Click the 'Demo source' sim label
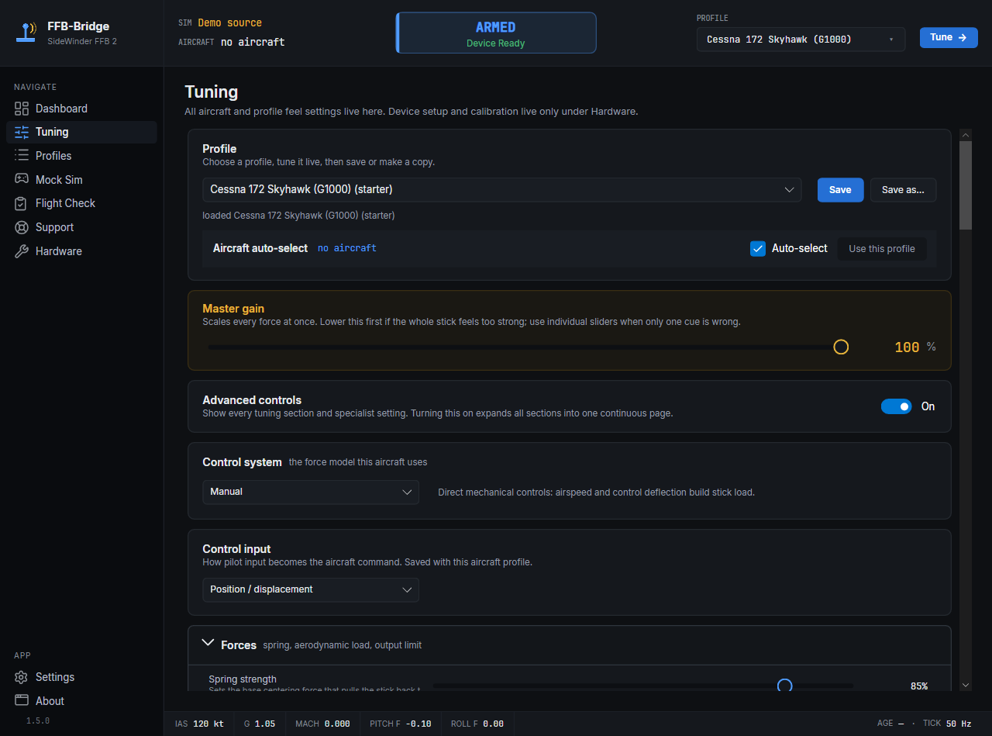This screenshot has width=992, height=736. click(229, 22)
